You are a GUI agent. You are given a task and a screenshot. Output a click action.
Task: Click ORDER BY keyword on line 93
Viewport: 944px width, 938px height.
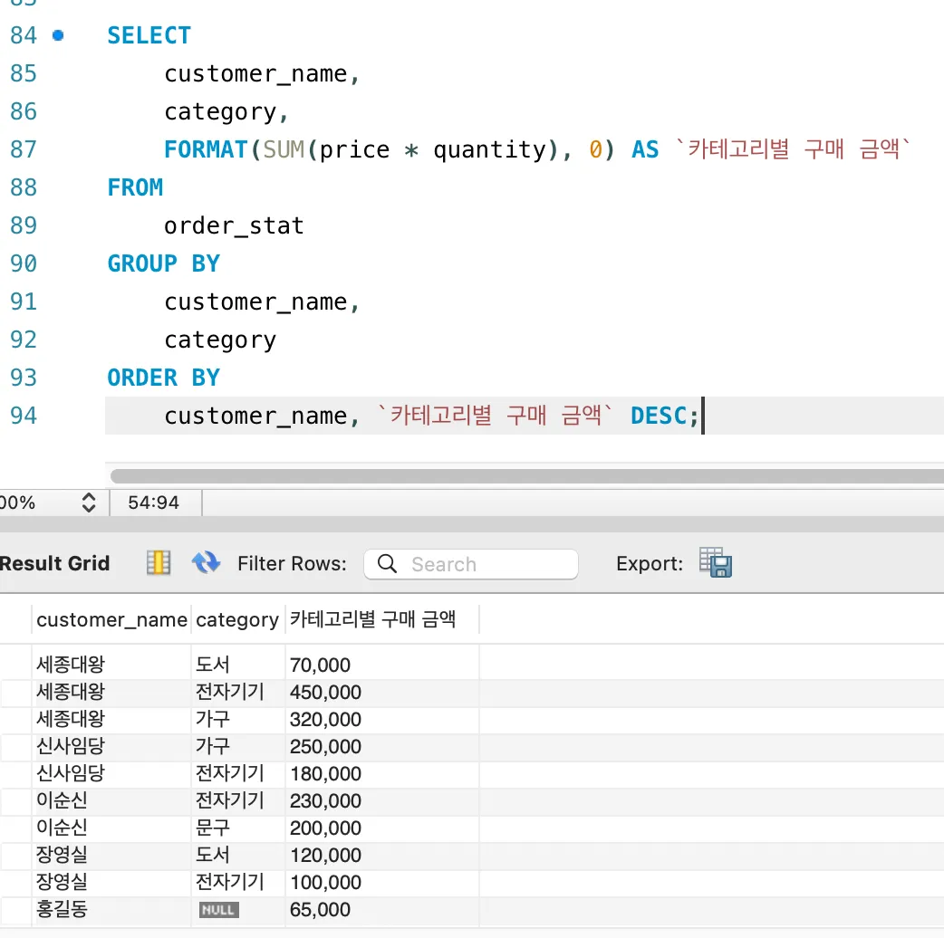163,378
